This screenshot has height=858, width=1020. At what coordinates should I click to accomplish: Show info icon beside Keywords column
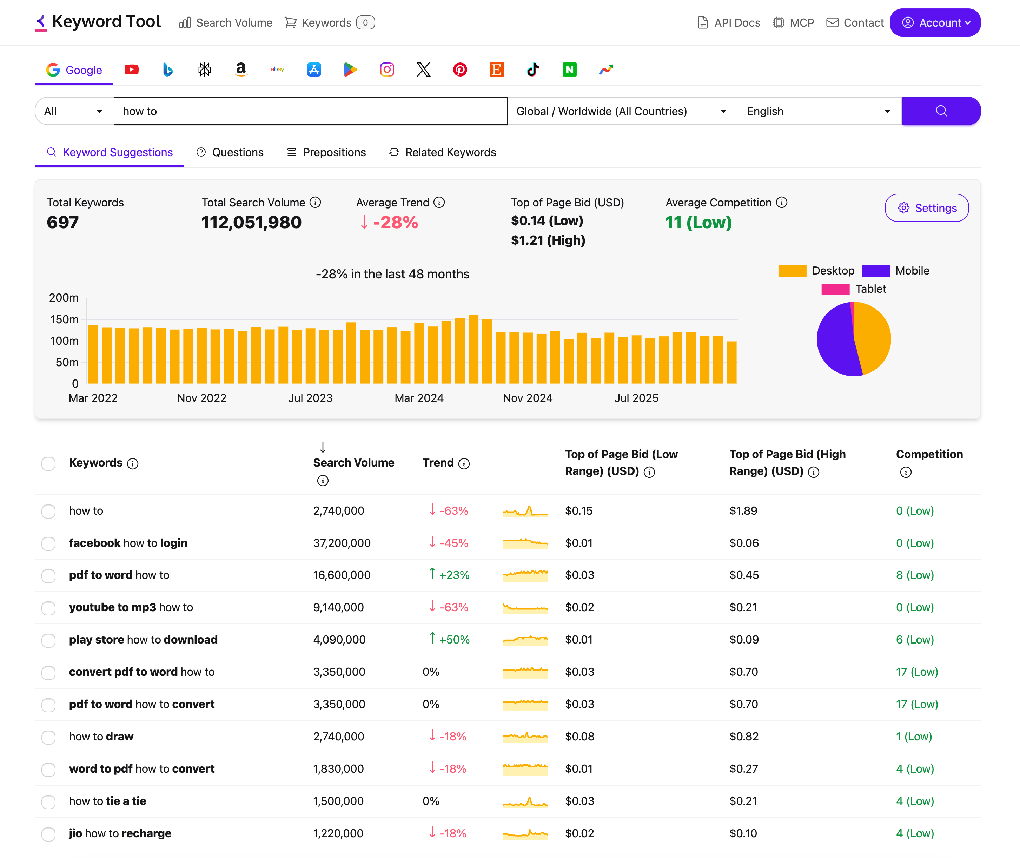[133, 463]
